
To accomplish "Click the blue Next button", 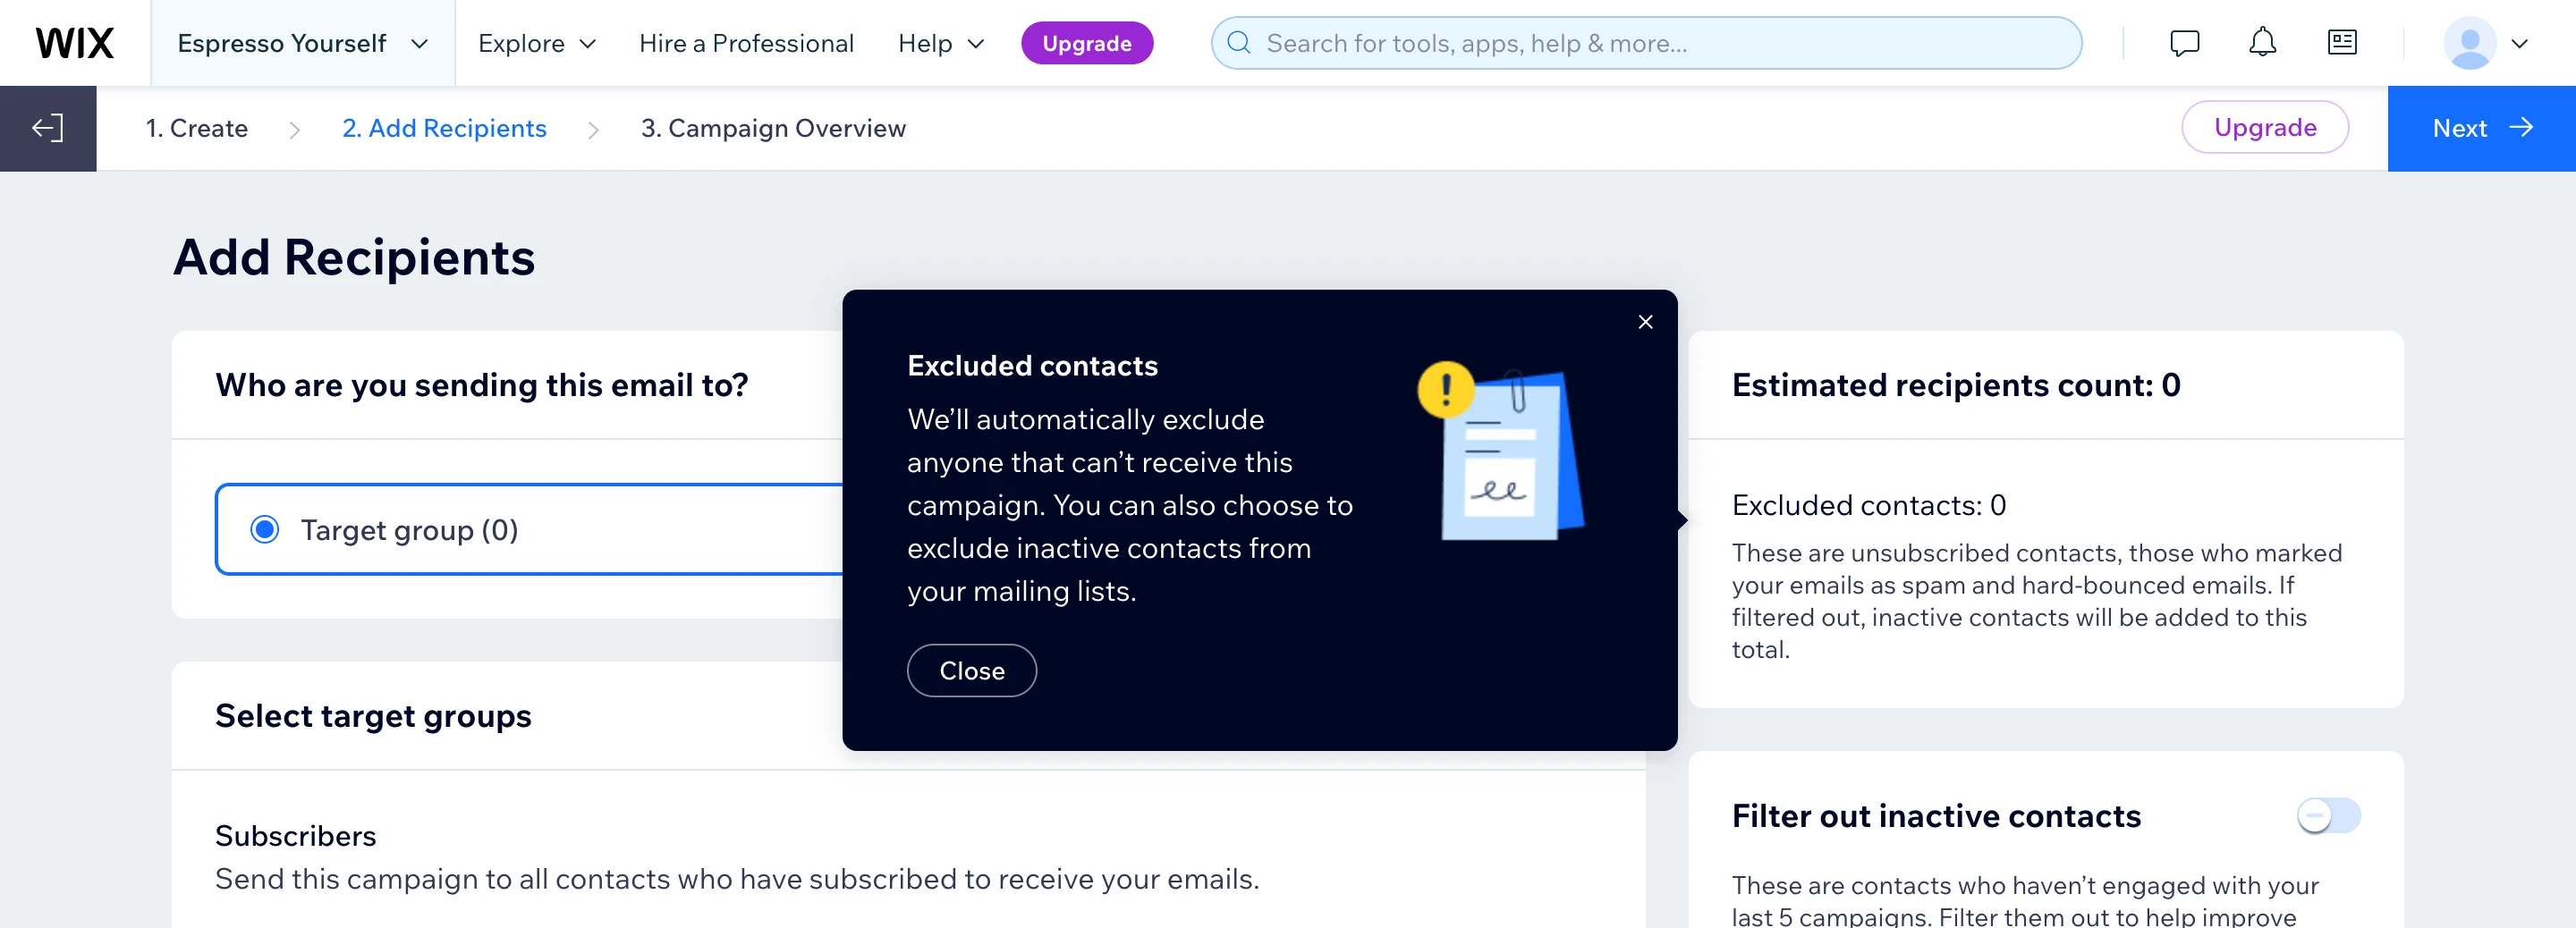I will click(2481, 128).
